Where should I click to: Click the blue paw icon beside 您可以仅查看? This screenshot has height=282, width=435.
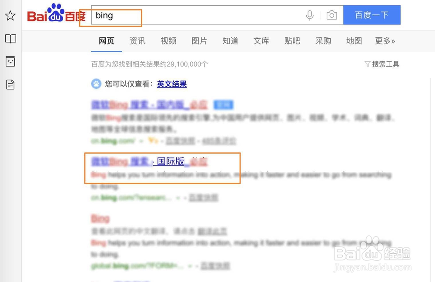[x=96, y=84]
